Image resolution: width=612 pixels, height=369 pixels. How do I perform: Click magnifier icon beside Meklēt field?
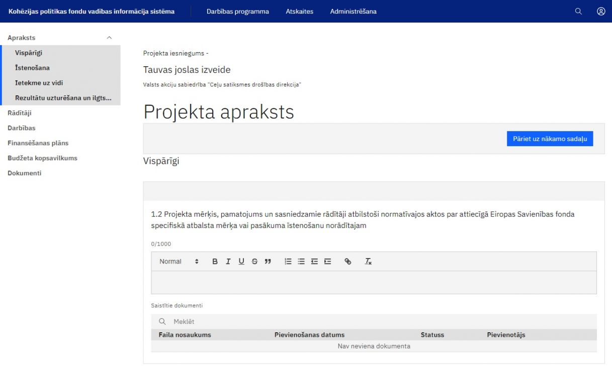click(x=162, y=321)
